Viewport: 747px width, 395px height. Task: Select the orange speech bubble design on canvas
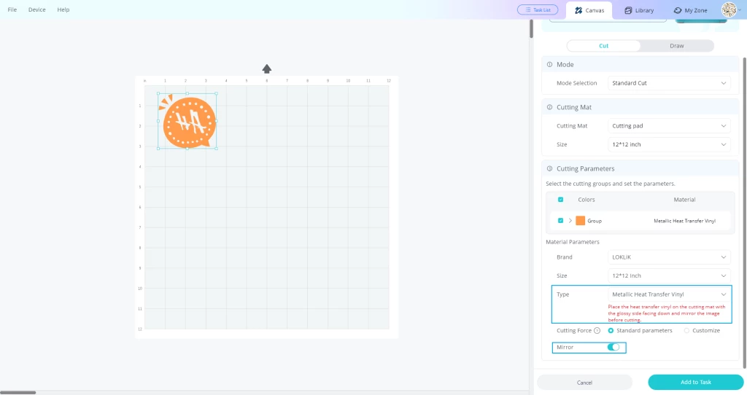(187, 121)
